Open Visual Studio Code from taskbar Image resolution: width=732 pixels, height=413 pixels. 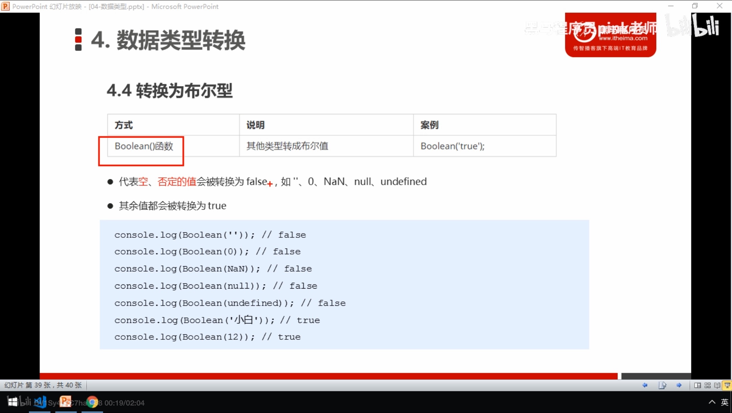tap(40, 402)
